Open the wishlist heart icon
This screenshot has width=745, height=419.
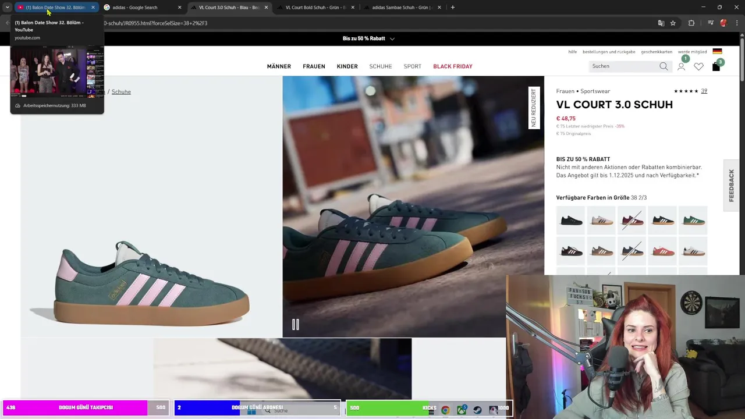[698, 66]
